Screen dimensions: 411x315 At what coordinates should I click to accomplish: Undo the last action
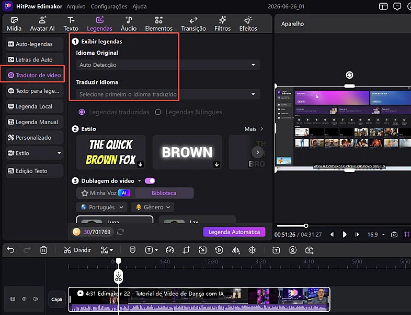pyautogui.click(x=11, y=250)
